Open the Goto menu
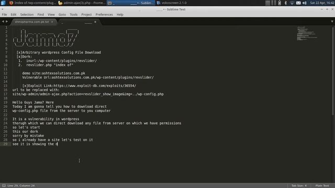Image resolution: width=335 pixels, height=188 pixels. click(62, 15)
